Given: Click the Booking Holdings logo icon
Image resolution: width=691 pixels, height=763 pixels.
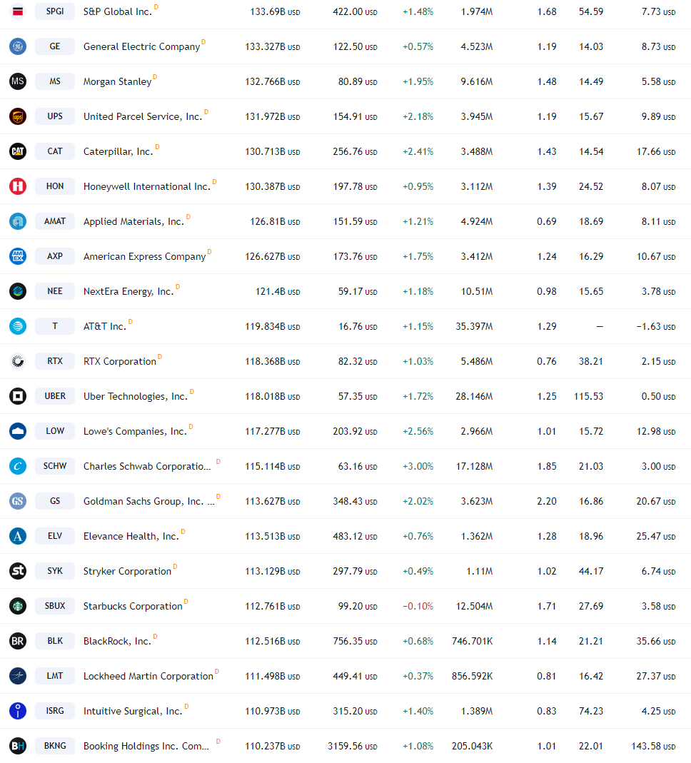Looking at the screenshot, I should point(18,746).
